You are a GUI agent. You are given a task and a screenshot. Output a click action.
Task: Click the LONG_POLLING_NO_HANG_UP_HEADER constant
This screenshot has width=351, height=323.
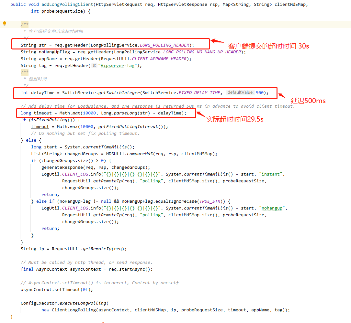pyautogui.click(x=202, y=52)
